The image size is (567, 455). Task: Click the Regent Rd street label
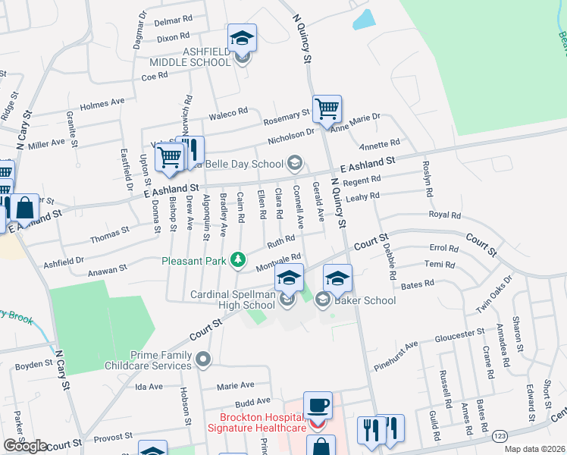click(362, 180)
